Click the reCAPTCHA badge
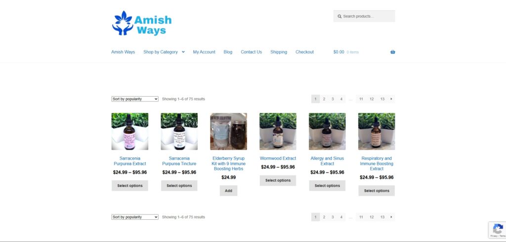Image resolution: width=506 pixels, height=242 pixels. [497, 230]
